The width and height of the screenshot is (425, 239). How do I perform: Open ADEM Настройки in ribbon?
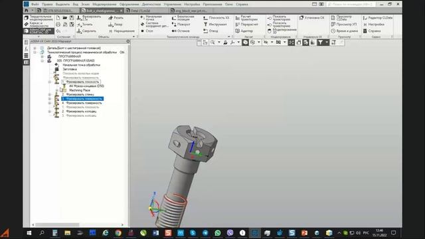(373, 25)
